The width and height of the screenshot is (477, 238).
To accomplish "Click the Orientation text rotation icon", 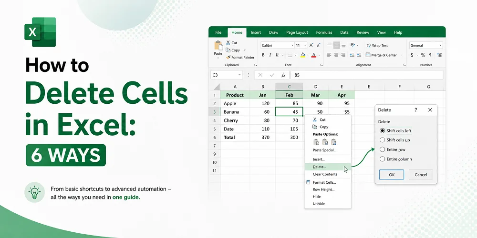I will tap(353, 45).
